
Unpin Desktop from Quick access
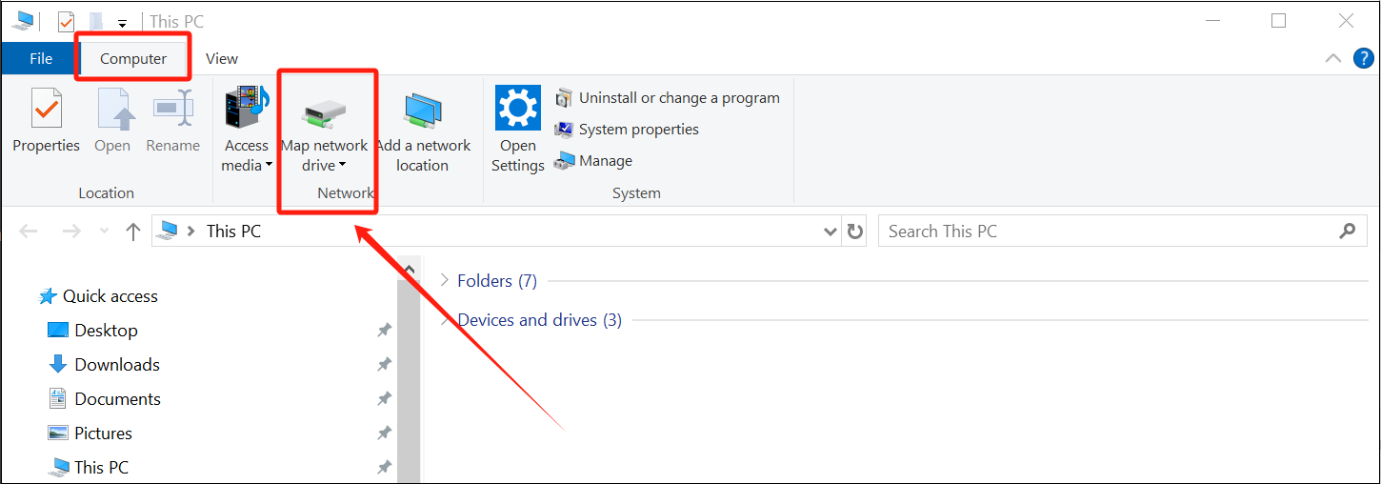pyautogui.click(x=384, y=331)
